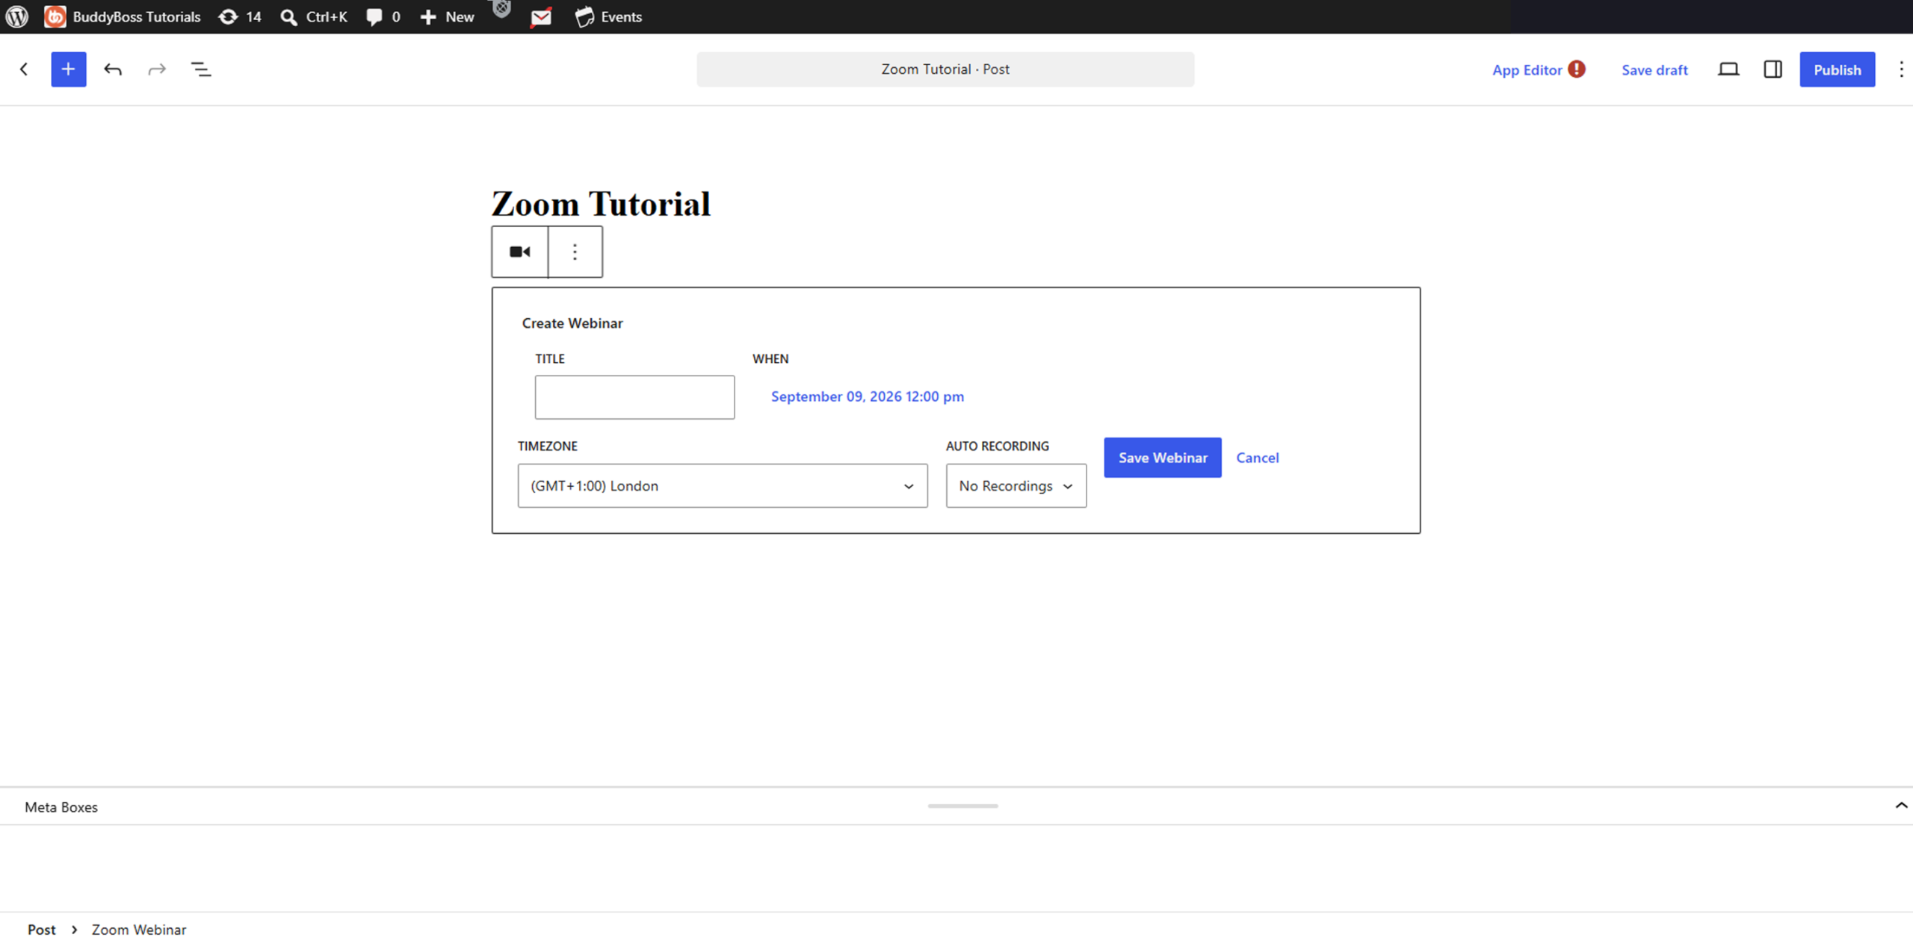
Task: Check the 14 pending updates
Action: pos(240,16)
